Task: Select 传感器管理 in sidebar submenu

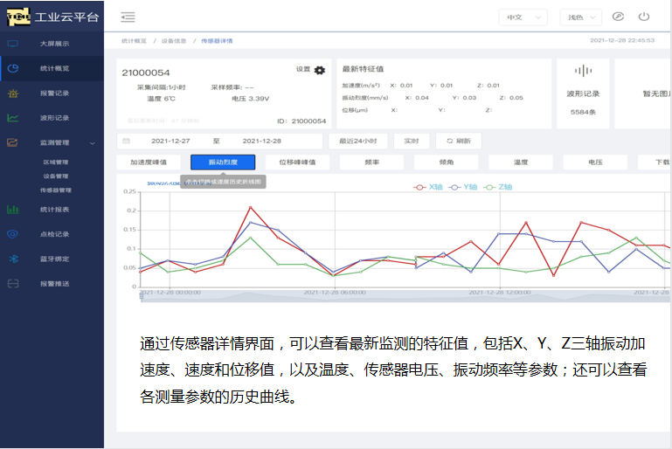Action: pyautogui.click(x=55, y=190)
